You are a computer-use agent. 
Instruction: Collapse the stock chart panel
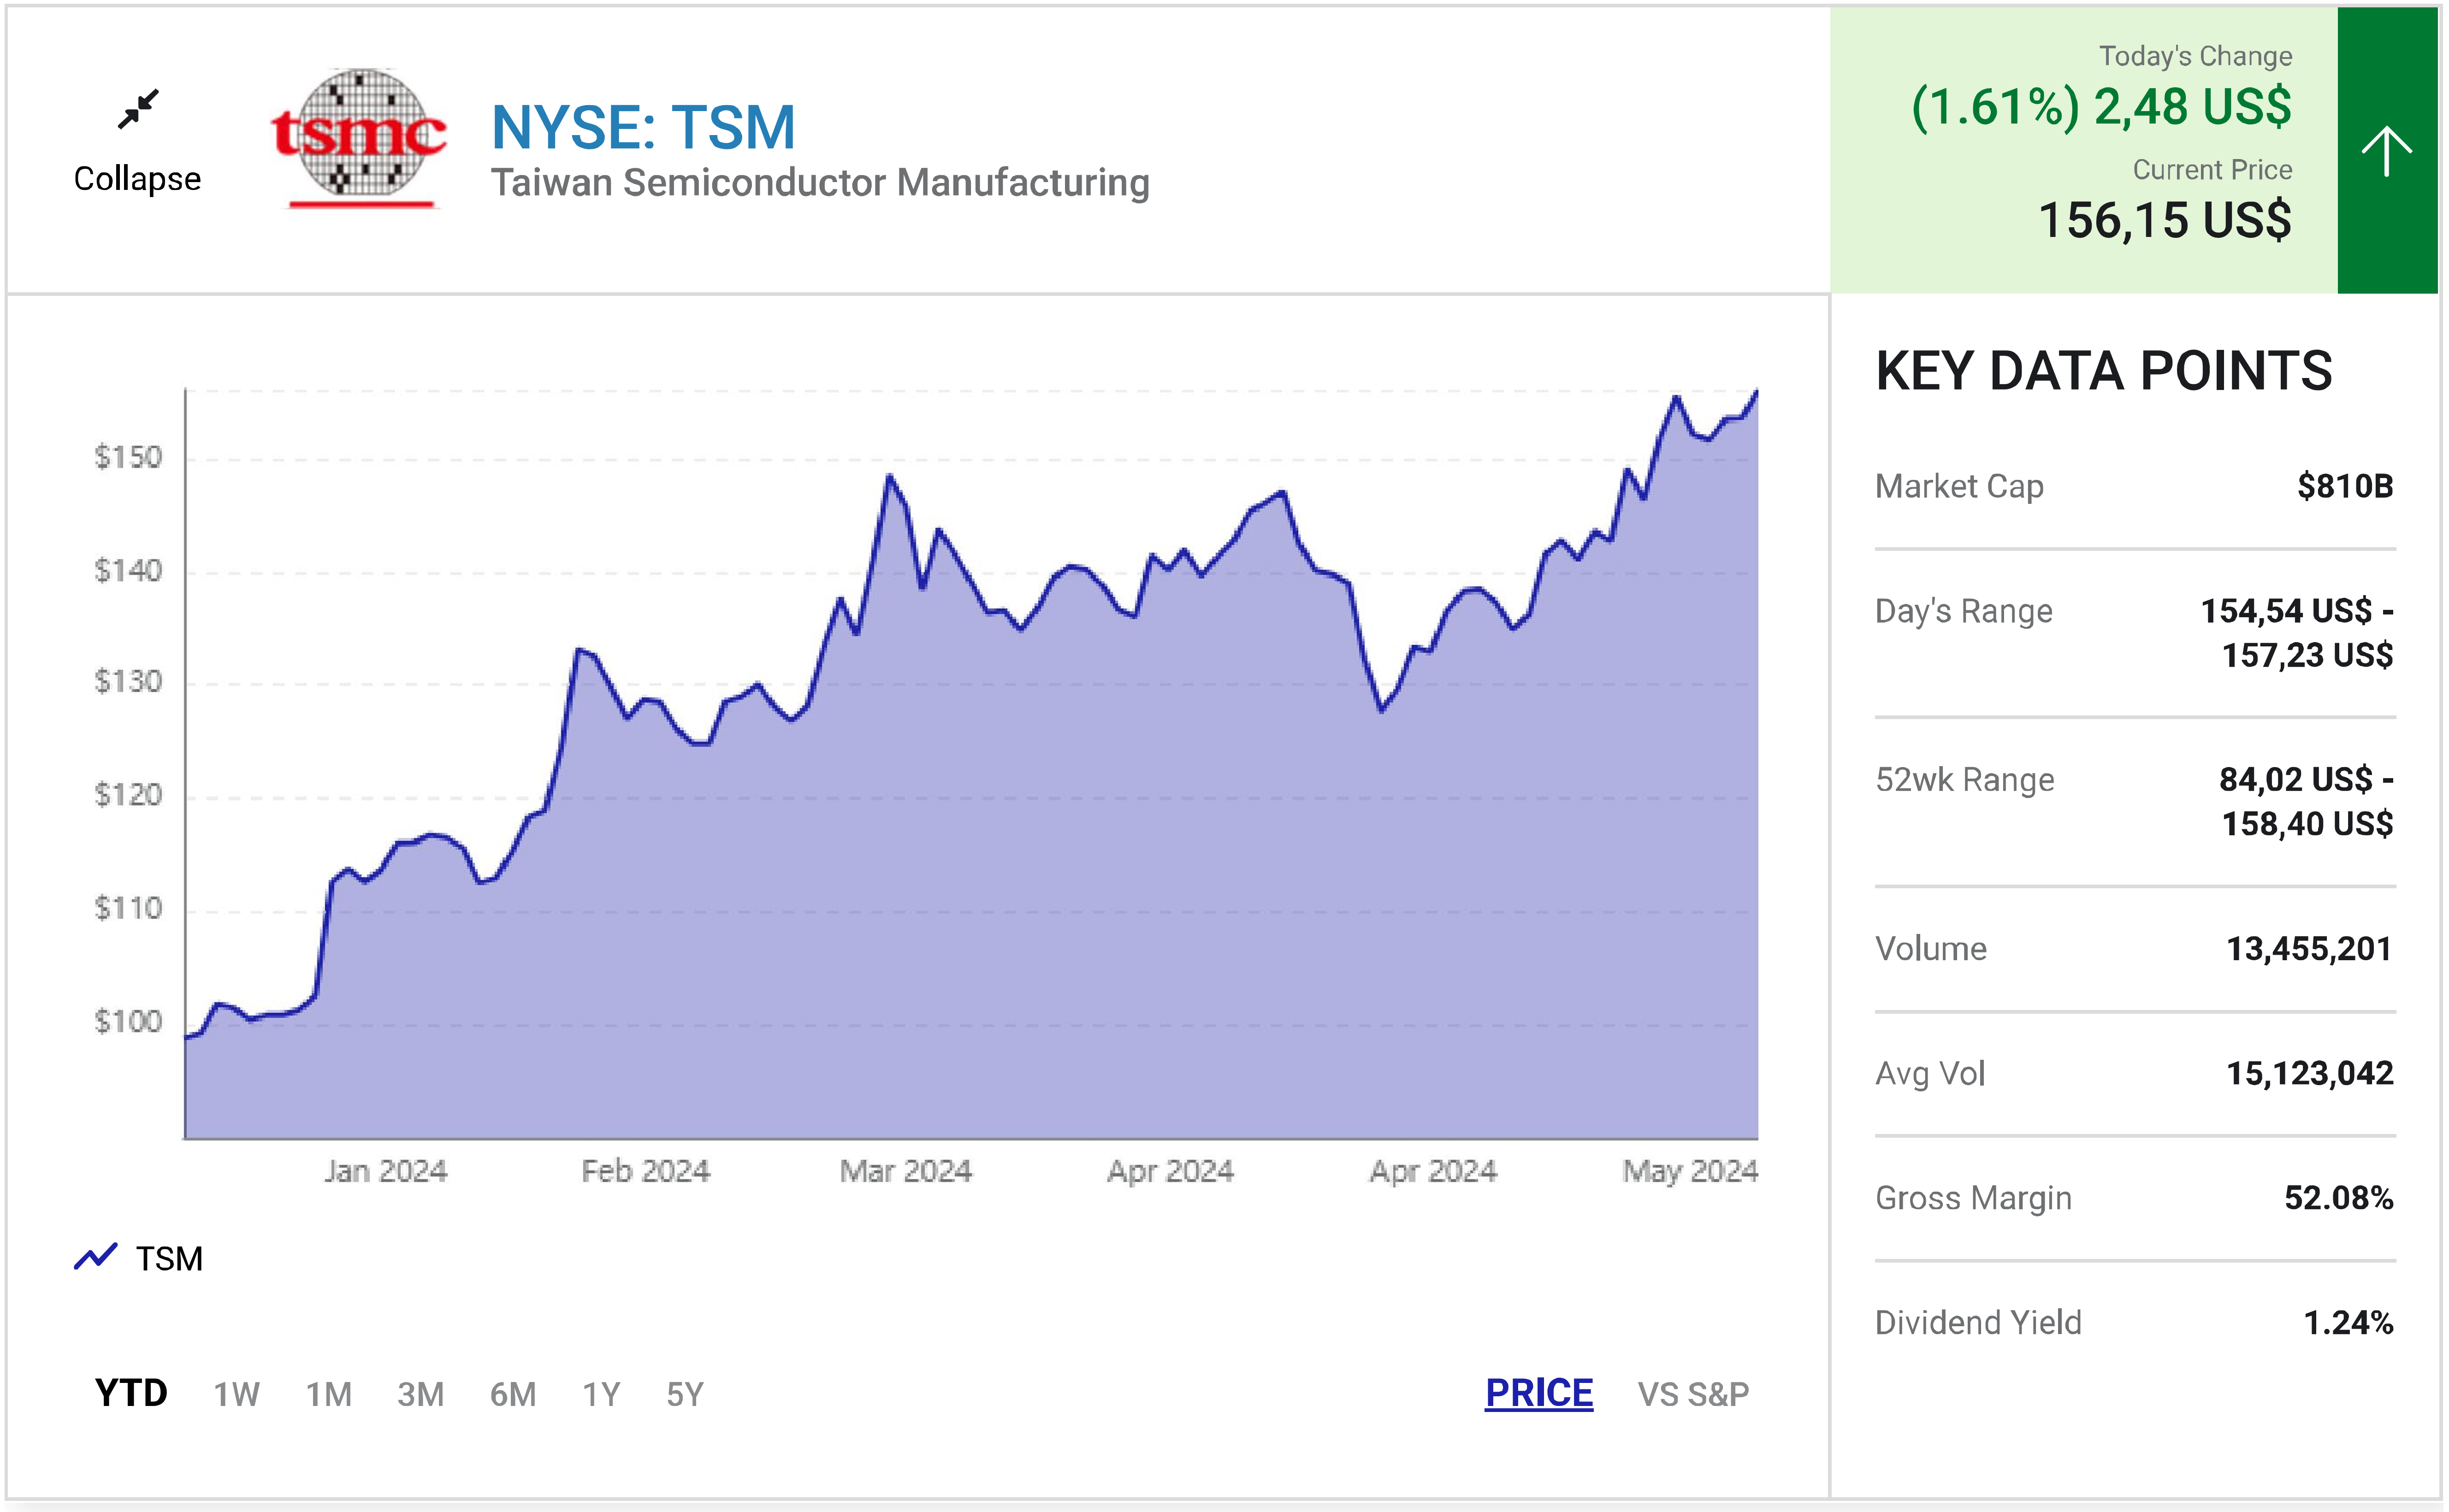pos(137,179)
